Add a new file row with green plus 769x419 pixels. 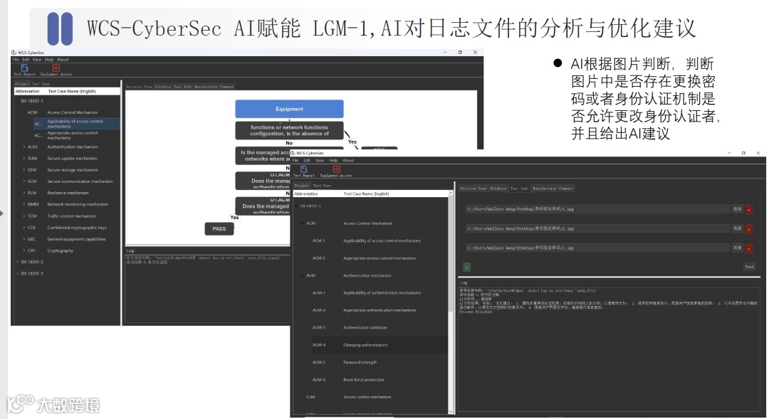click(467, 267)
